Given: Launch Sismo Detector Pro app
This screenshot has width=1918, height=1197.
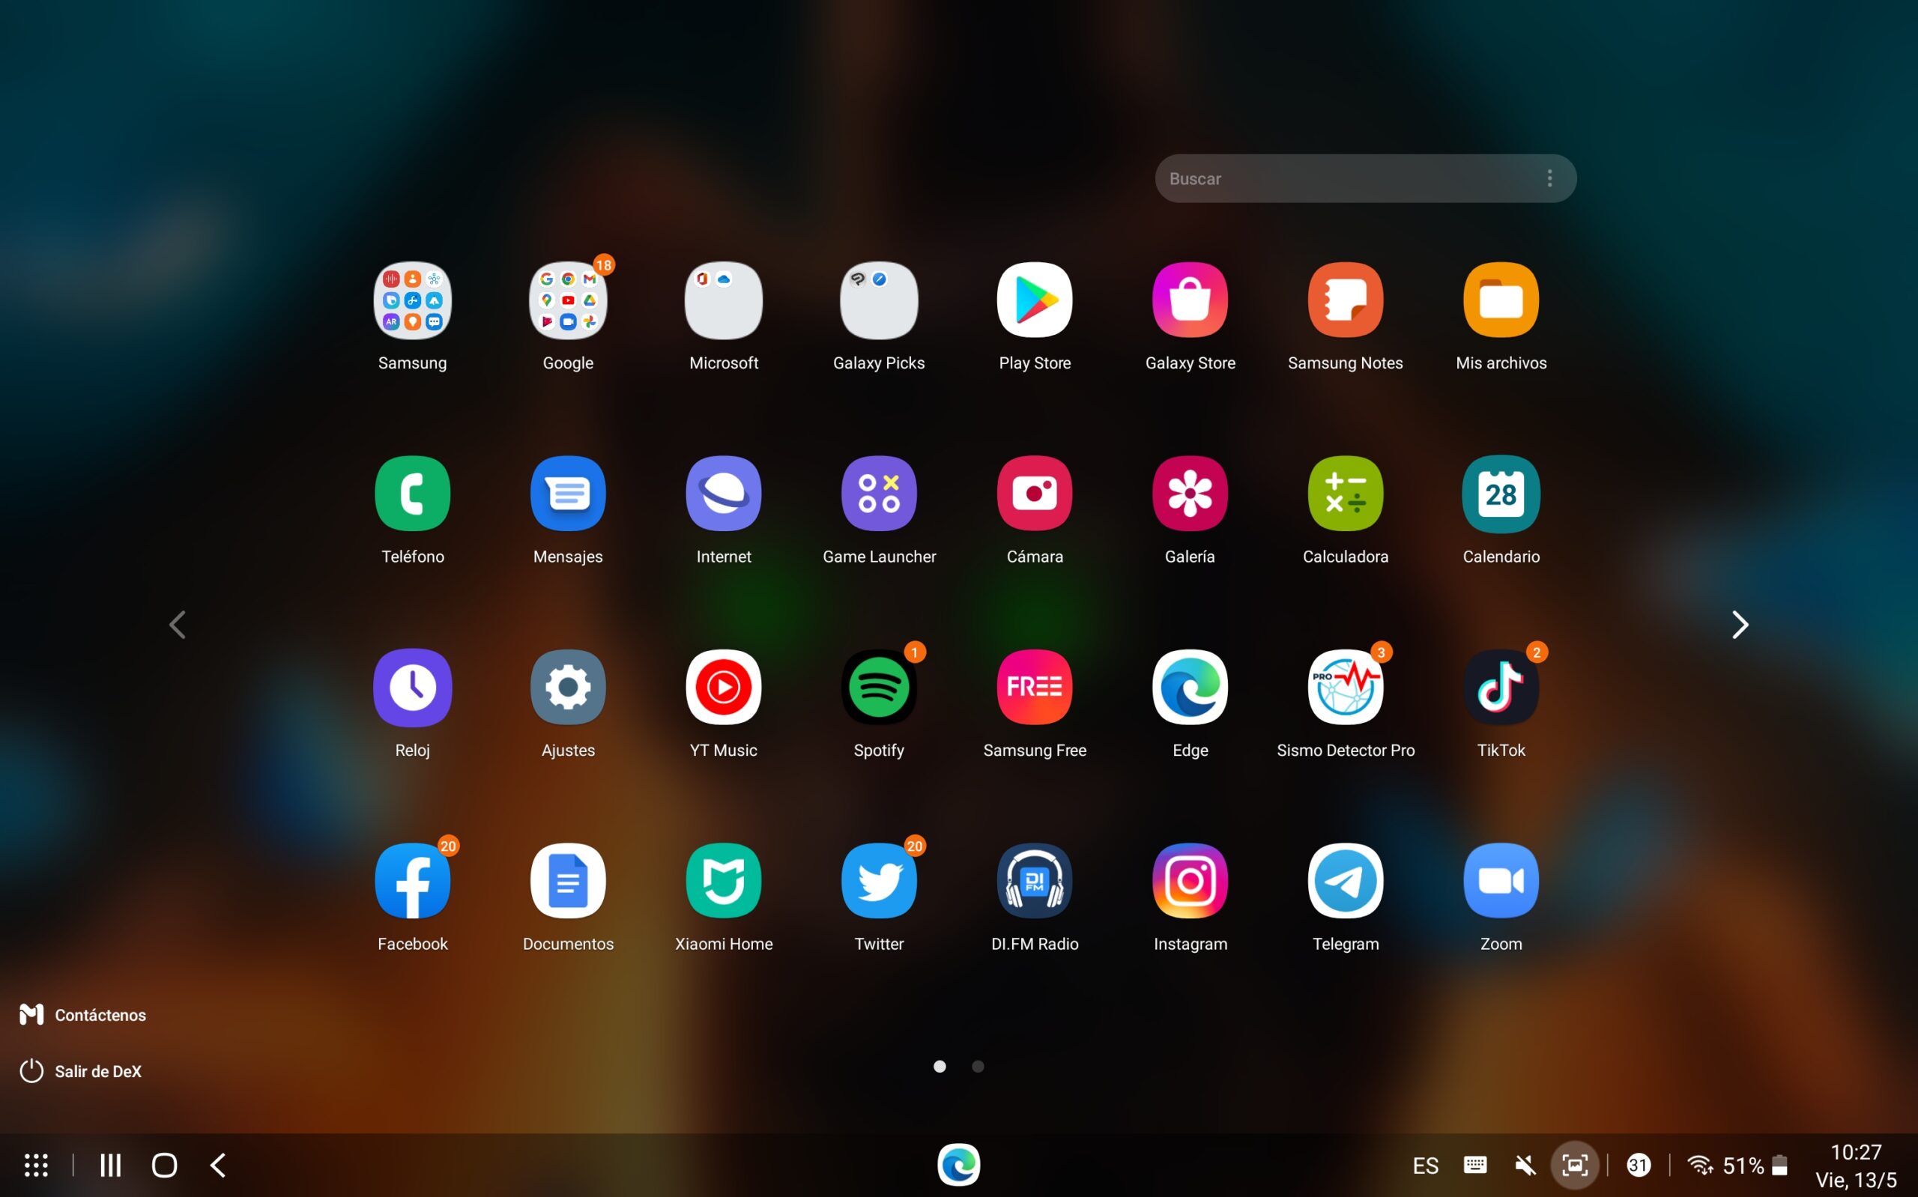Looking at the screenshot, I should pos(1345,687).
